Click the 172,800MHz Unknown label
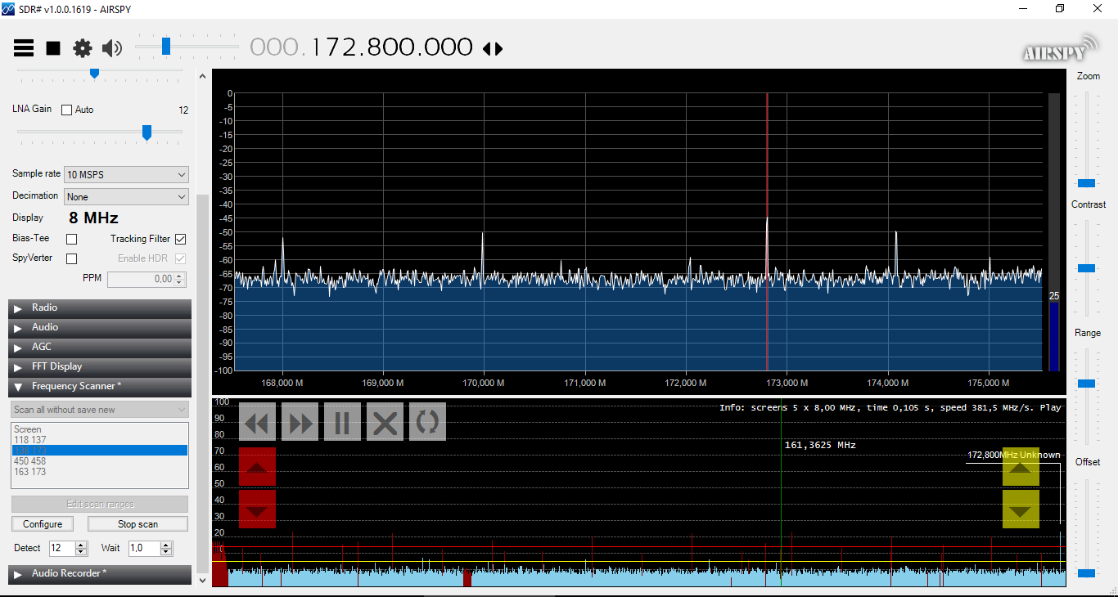This screenshot has height=597, width=1118. pyautogui.click(x=1013, y=455)
